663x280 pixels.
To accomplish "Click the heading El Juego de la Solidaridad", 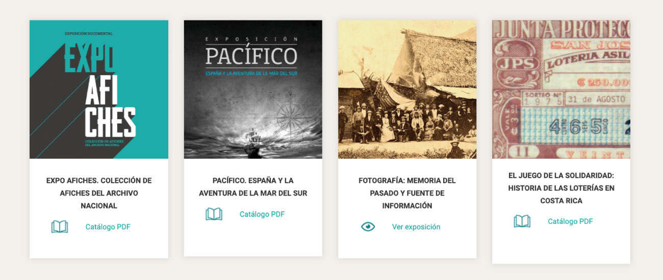I will tap(561, 188).
